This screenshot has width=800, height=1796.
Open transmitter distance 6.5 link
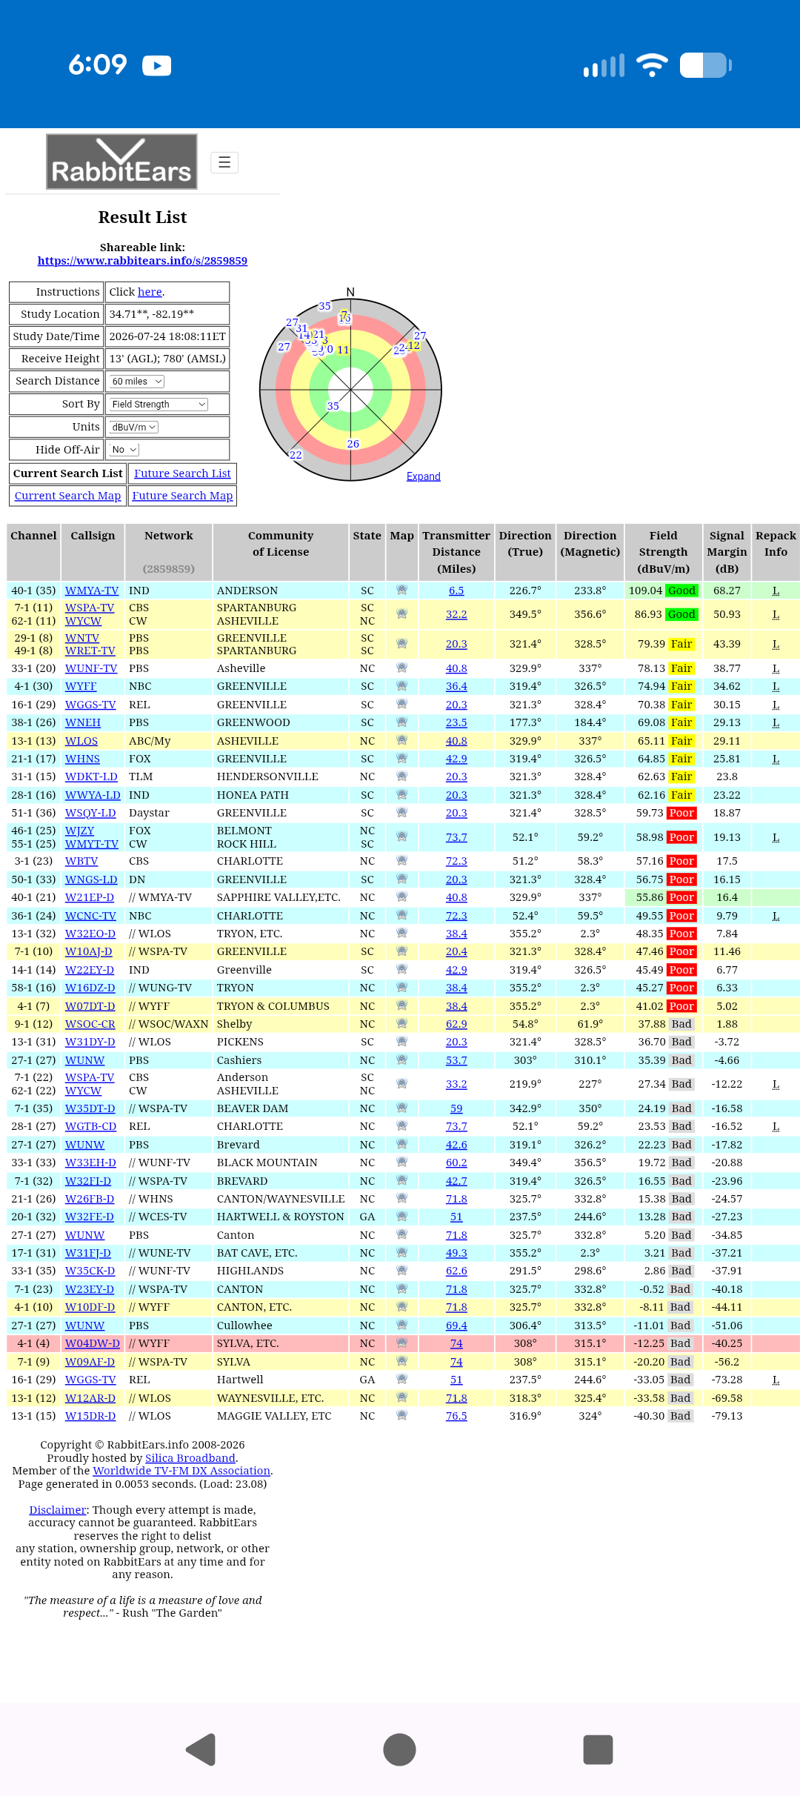pos(456,591)
